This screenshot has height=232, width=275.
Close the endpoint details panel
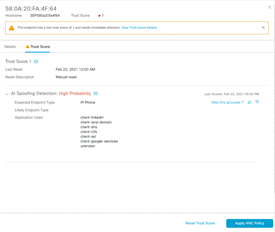click(x=270, y=7)
